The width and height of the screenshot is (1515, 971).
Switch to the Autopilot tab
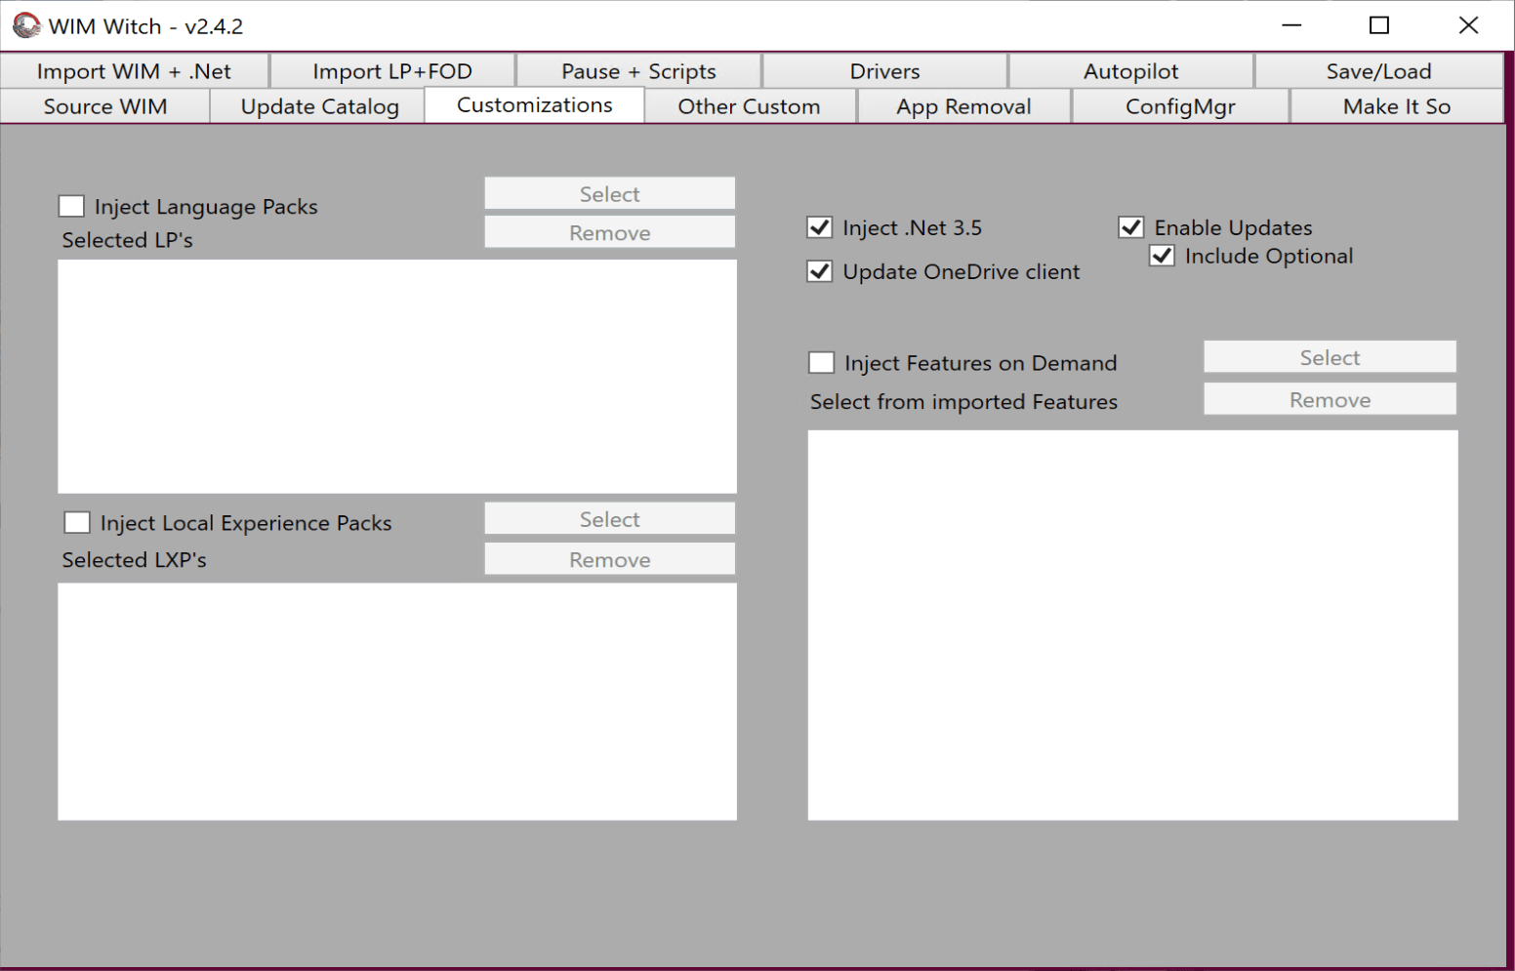point(1130,71)
